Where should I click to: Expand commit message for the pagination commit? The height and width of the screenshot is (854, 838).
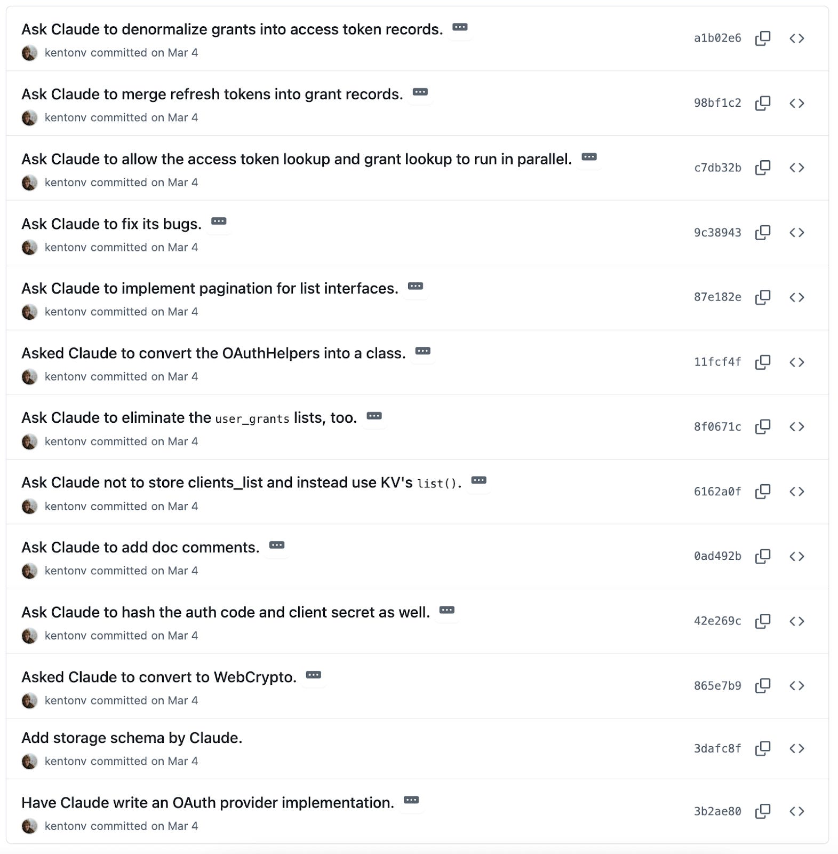tap(416, 287)
